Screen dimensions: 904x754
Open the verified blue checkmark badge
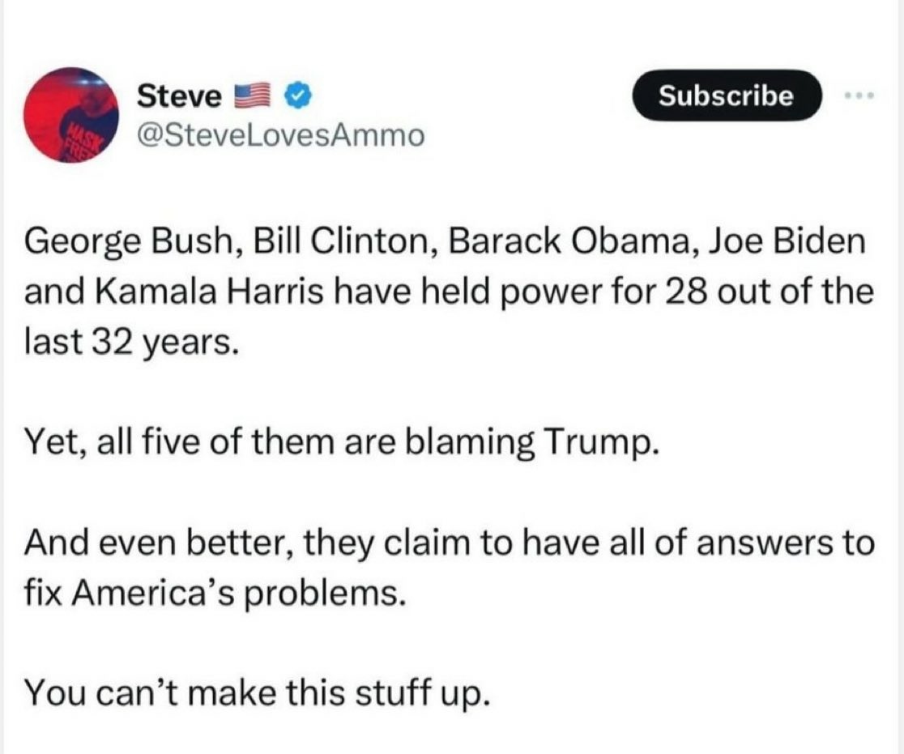[x=298, y=95]
